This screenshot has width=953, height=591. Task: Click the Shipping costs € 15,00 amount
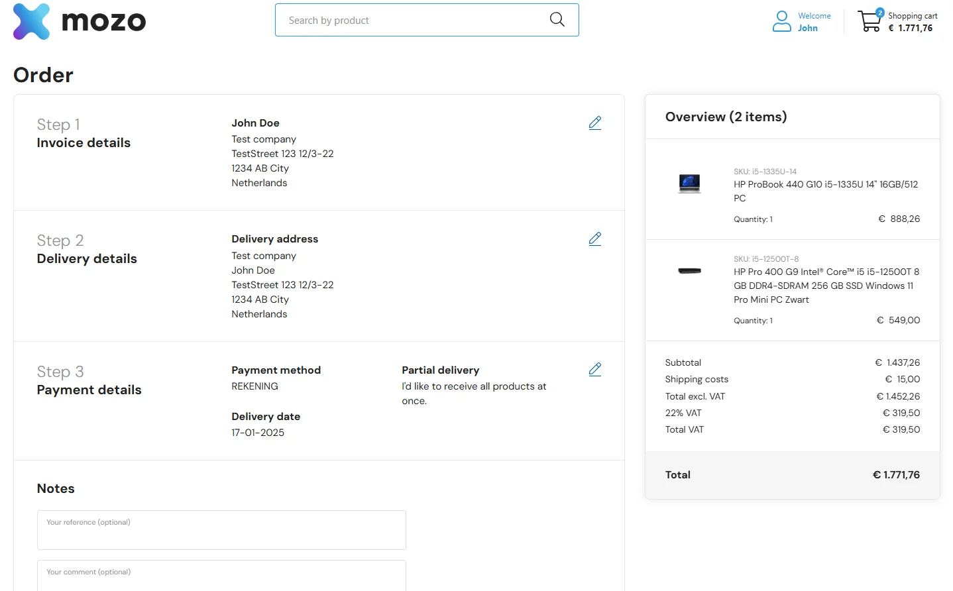click(x=902, y=379)
